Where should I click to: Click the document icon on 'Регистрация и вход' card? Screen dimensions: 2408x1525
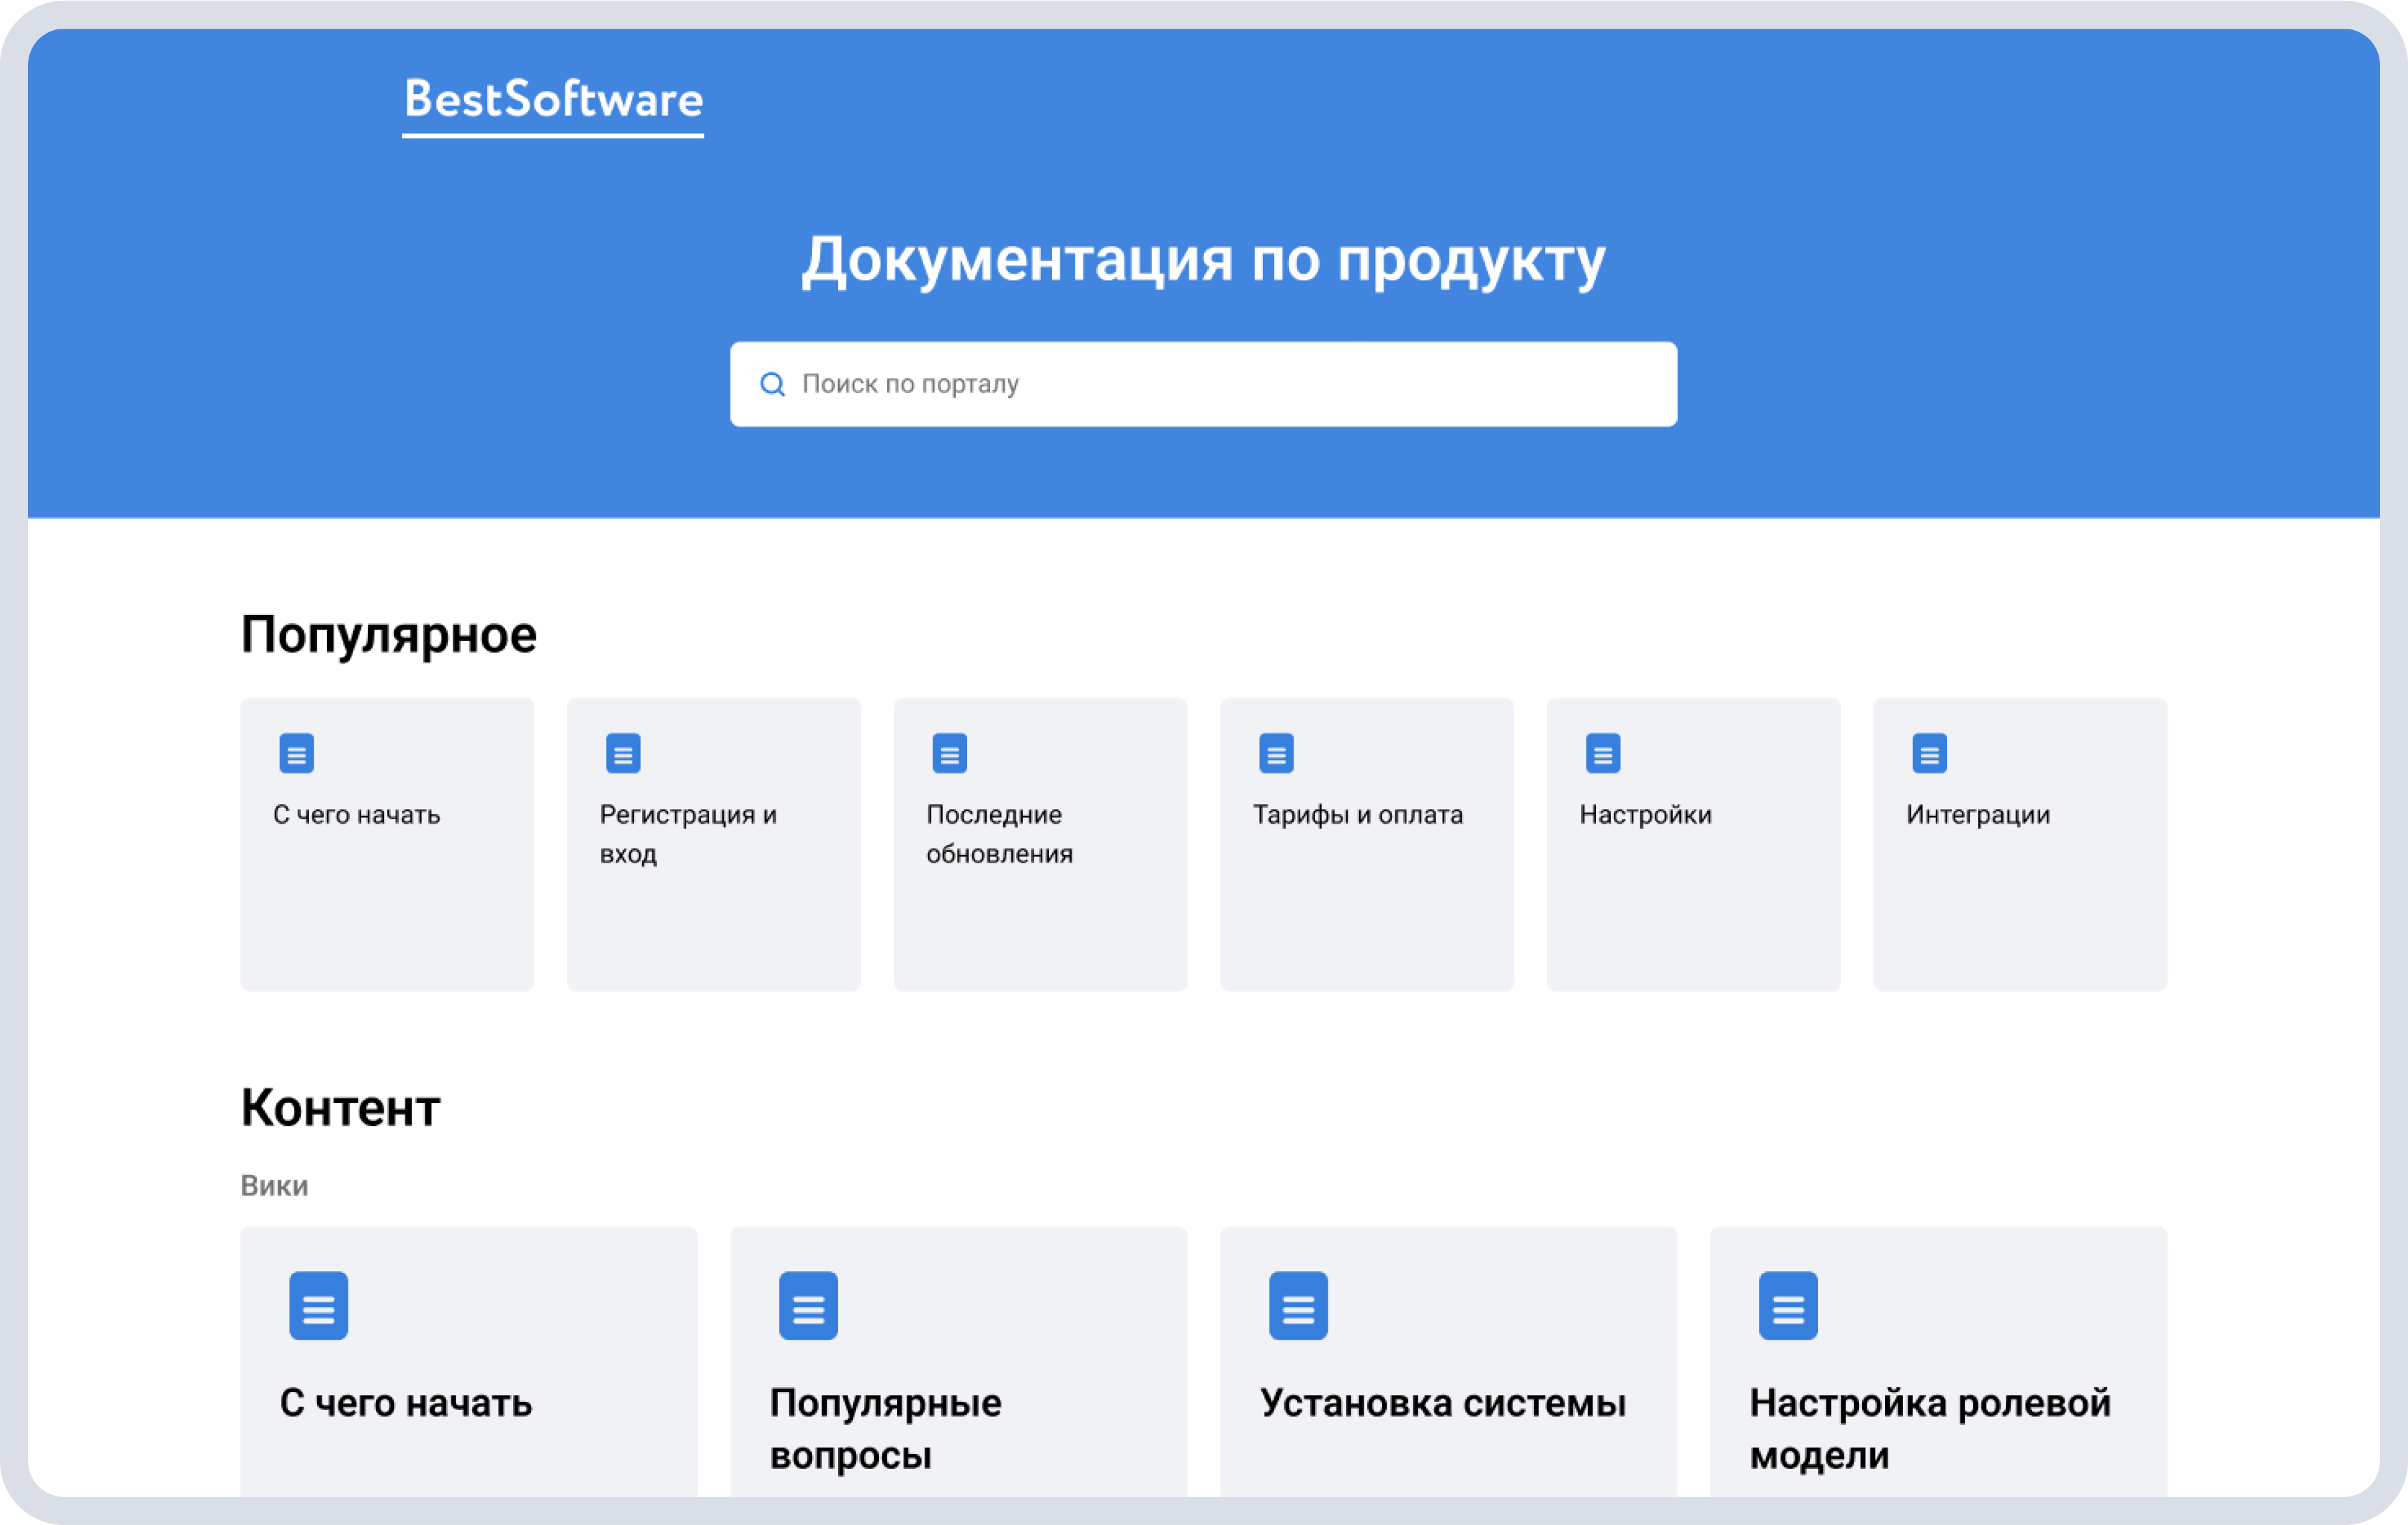[x=623, y=753]
